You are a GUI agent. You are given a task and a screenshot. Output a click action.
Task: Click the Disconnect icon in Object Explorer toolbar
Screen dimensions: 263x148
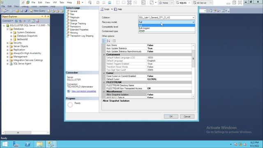point(21,21)
